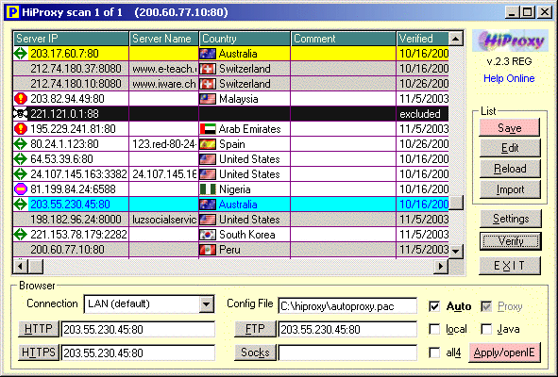Click the stop sign icon beside 81.199.84.24:6588
The height and width of the screenshot is (377, 558).
[21, 189]
